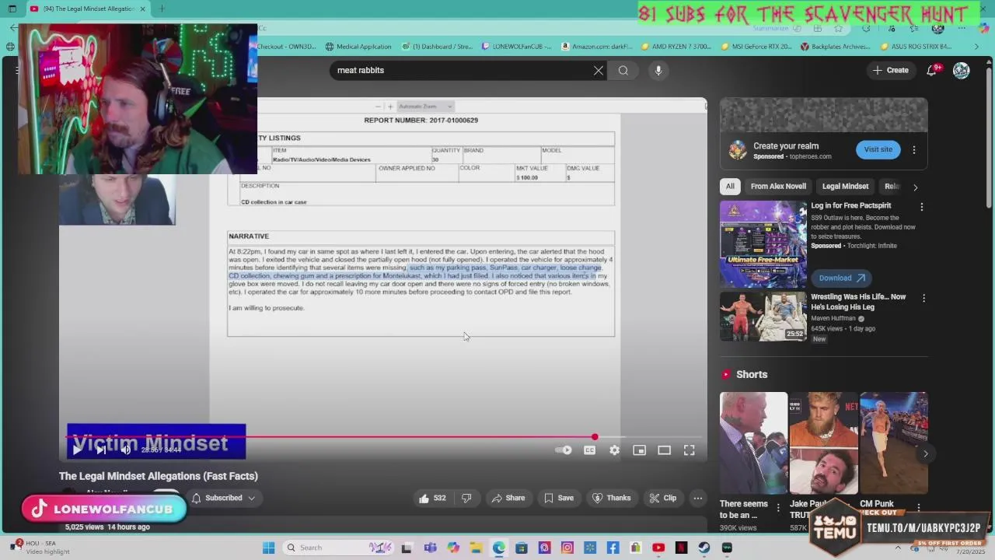Screen dimensions: 995x560
Task: Open Netflix from taskbar
Action: 681,548
